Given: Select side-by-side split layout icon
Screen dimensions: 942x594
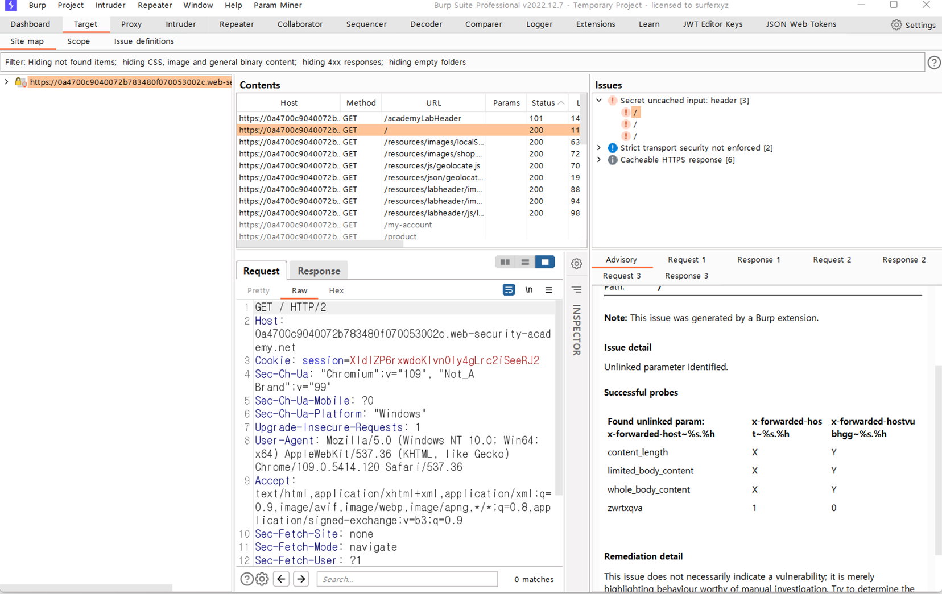Looking at the screenshot, I should coord(505,262).
